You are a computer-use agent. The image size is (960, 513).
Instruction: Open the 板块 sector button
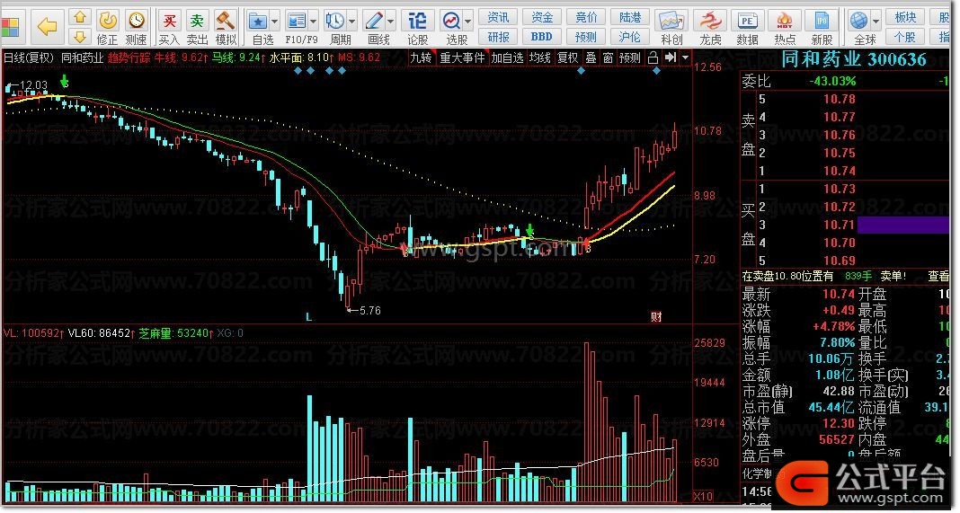click(x=906, y=17)
